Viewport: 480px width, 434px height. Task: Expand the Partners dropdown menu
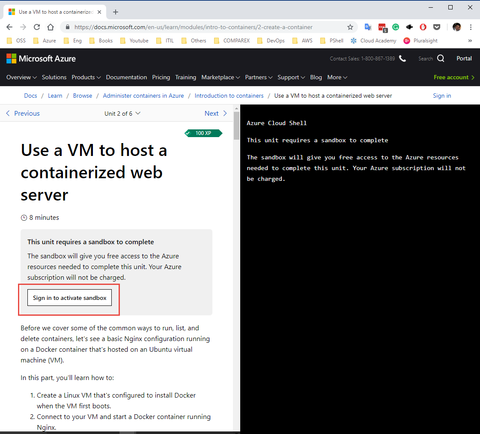click(259, 77)
